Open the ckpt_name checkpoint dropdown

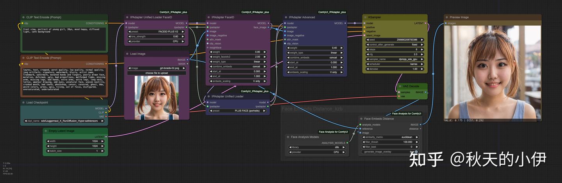pos(64,121)
